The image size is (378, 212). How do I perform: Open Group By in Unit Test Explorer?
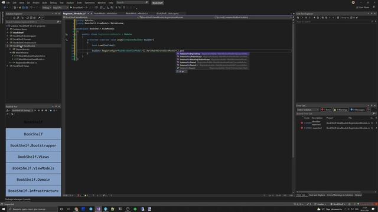coord(345,18)
